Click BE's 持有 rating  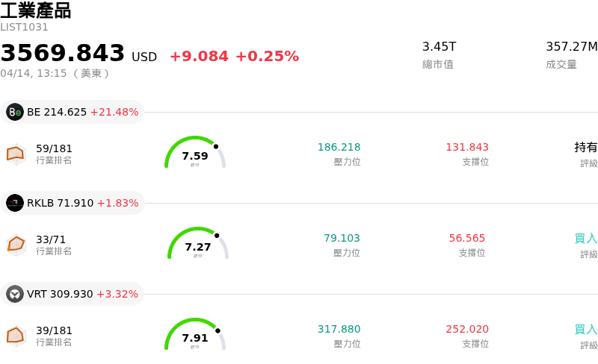586,147
